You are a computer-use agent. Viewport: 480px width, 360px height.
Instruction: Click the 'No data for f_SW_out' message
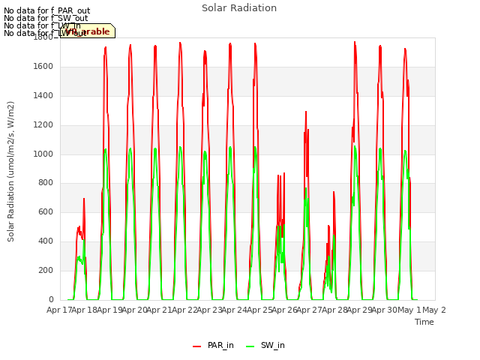pyautogui.click(x=46, y=18)
